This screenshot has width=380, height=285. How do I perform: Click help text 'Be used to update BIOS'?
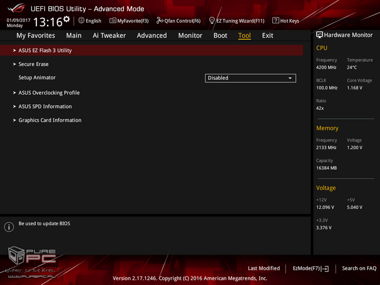click(x=44, y=223)
